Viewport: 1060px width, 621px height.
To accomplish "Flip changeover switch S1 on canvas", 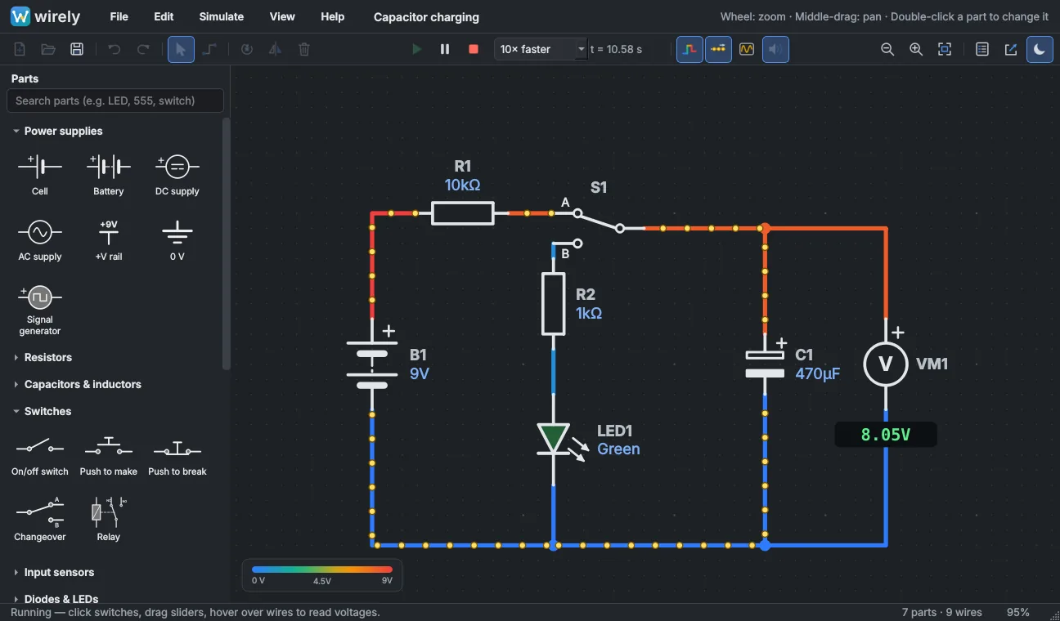I will pos(599,222).
